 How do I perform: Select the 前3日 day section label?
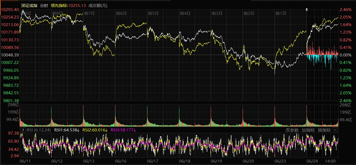pos(217,13)
